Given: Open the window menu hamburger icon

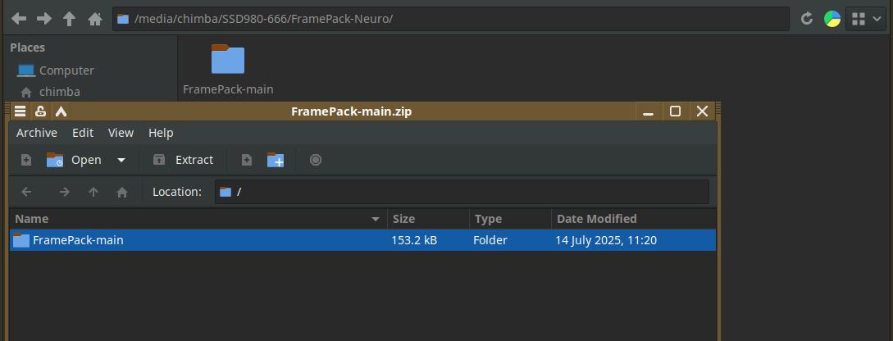Looking at the screenshot, I should (x=21, y=111).
